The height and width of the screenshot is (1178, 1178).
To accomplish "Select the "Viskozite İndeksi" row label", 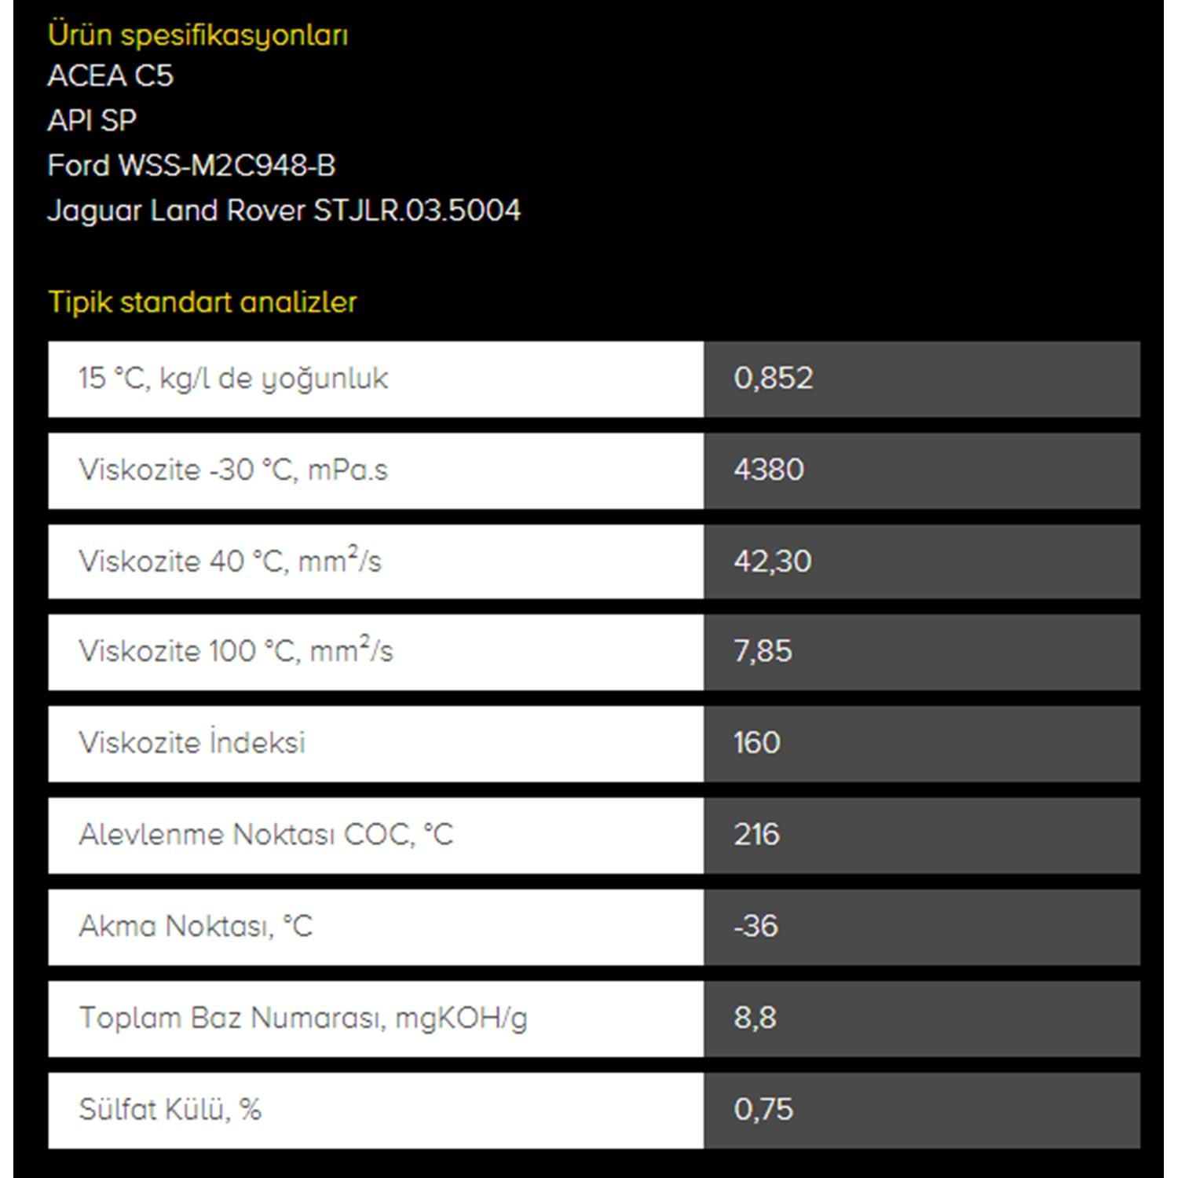I will [x=192, y=743].
